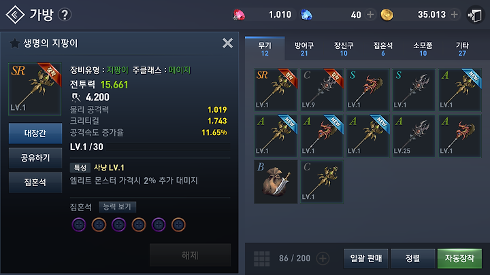This screenshot has height=275, width=490.
Task: Select the first purple soulstone socket
Action: click(79, 225)
